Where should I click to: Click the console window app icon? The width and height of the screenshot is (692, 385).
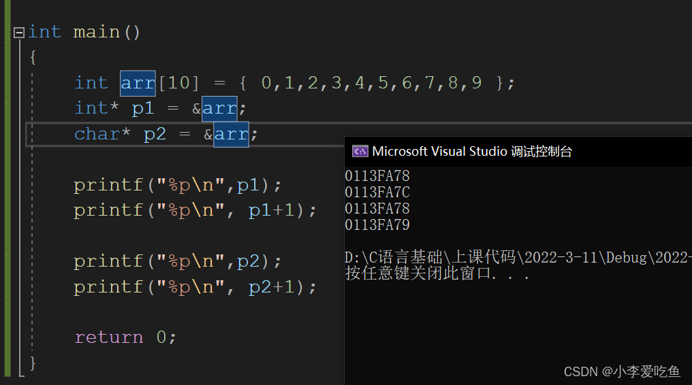[x=360, y=152]
